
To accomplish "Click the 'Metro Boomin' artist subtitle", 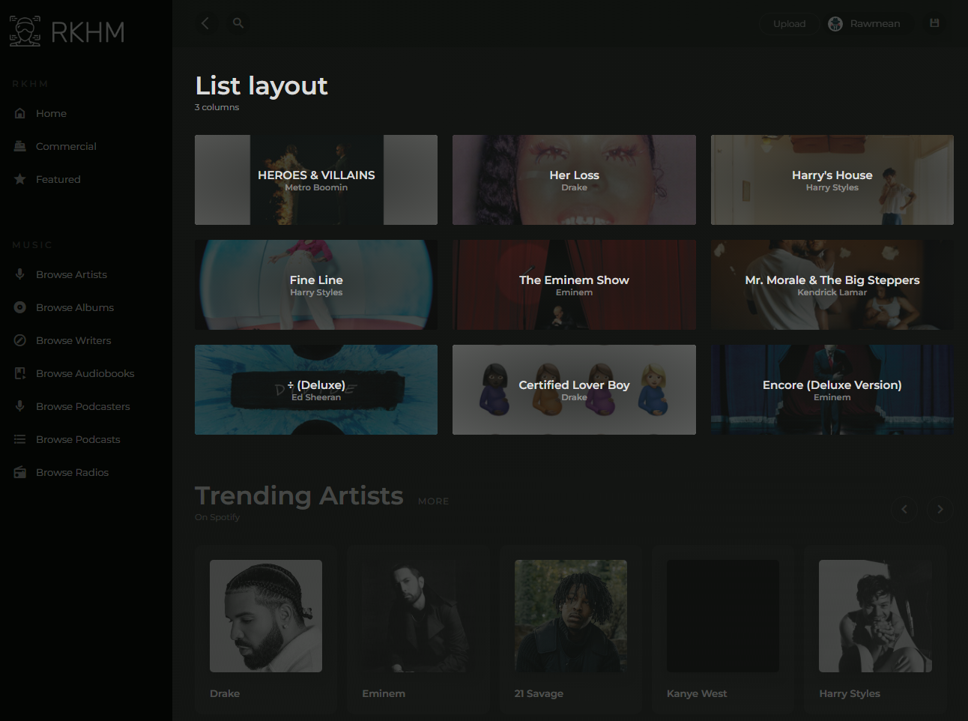I will tap(316, 187).
